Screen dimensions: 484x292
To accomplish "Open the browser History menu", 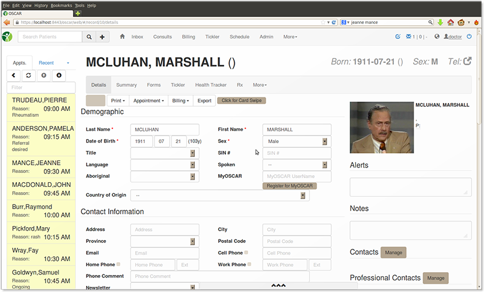I will click(x=41, y=5).
